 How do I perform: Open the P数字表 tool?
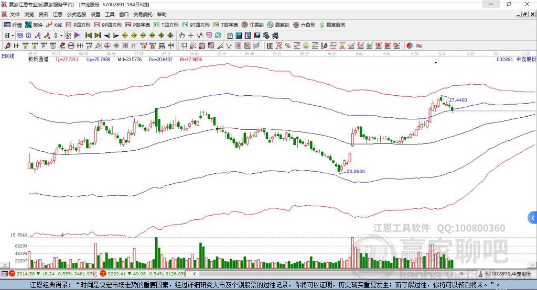138,25
